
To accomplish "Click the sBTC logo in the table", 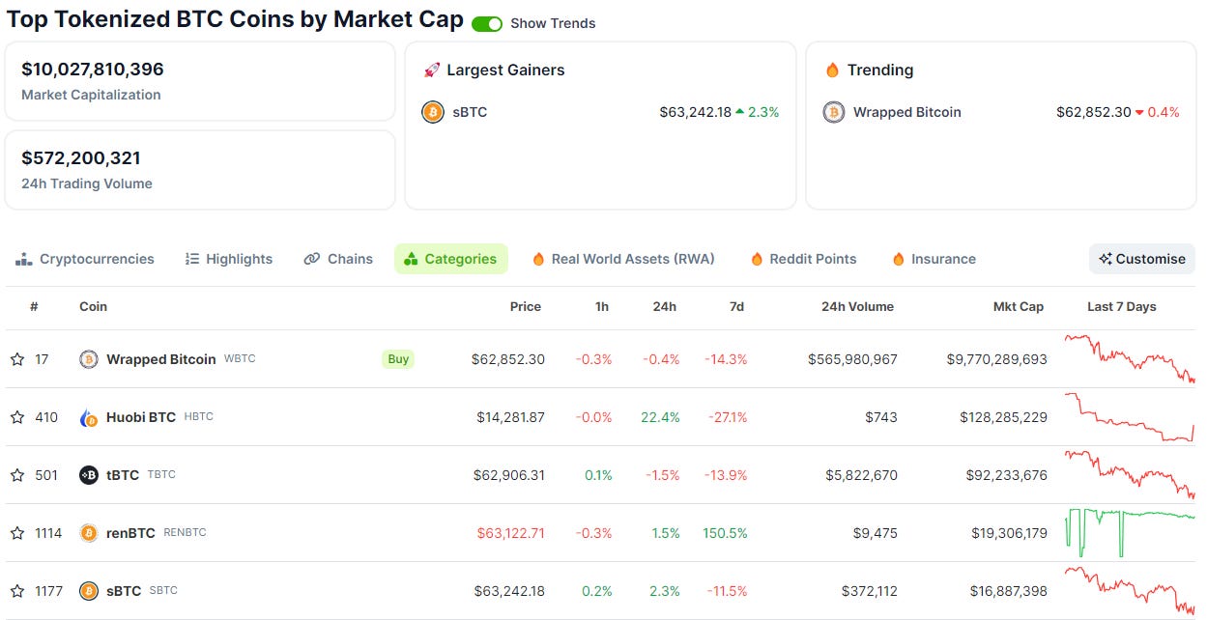I will pos(89,591).
